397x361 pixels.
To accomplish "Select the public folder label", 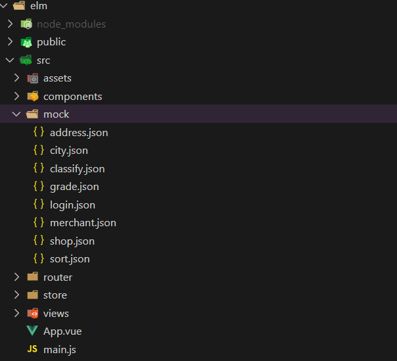I will pos(51,42).
